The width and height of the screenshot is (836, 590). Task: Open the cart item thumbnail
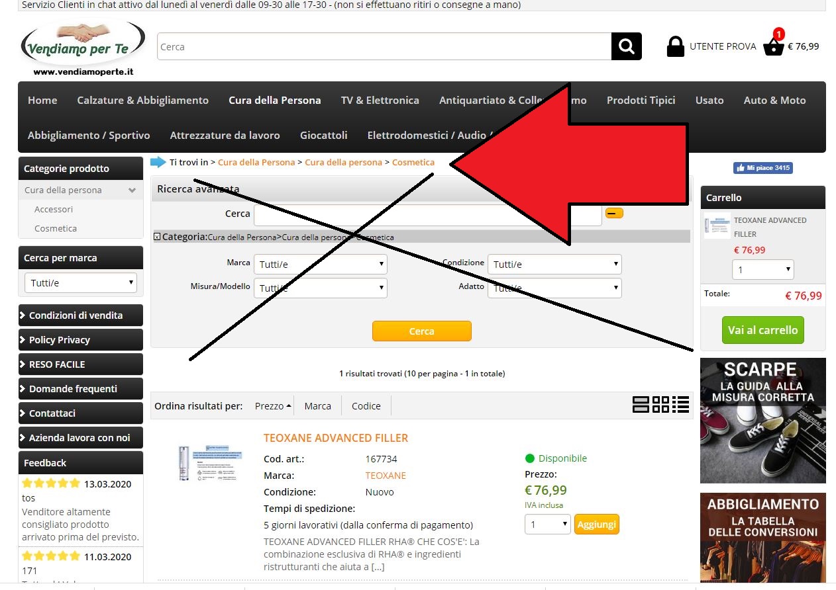point(717,226)
